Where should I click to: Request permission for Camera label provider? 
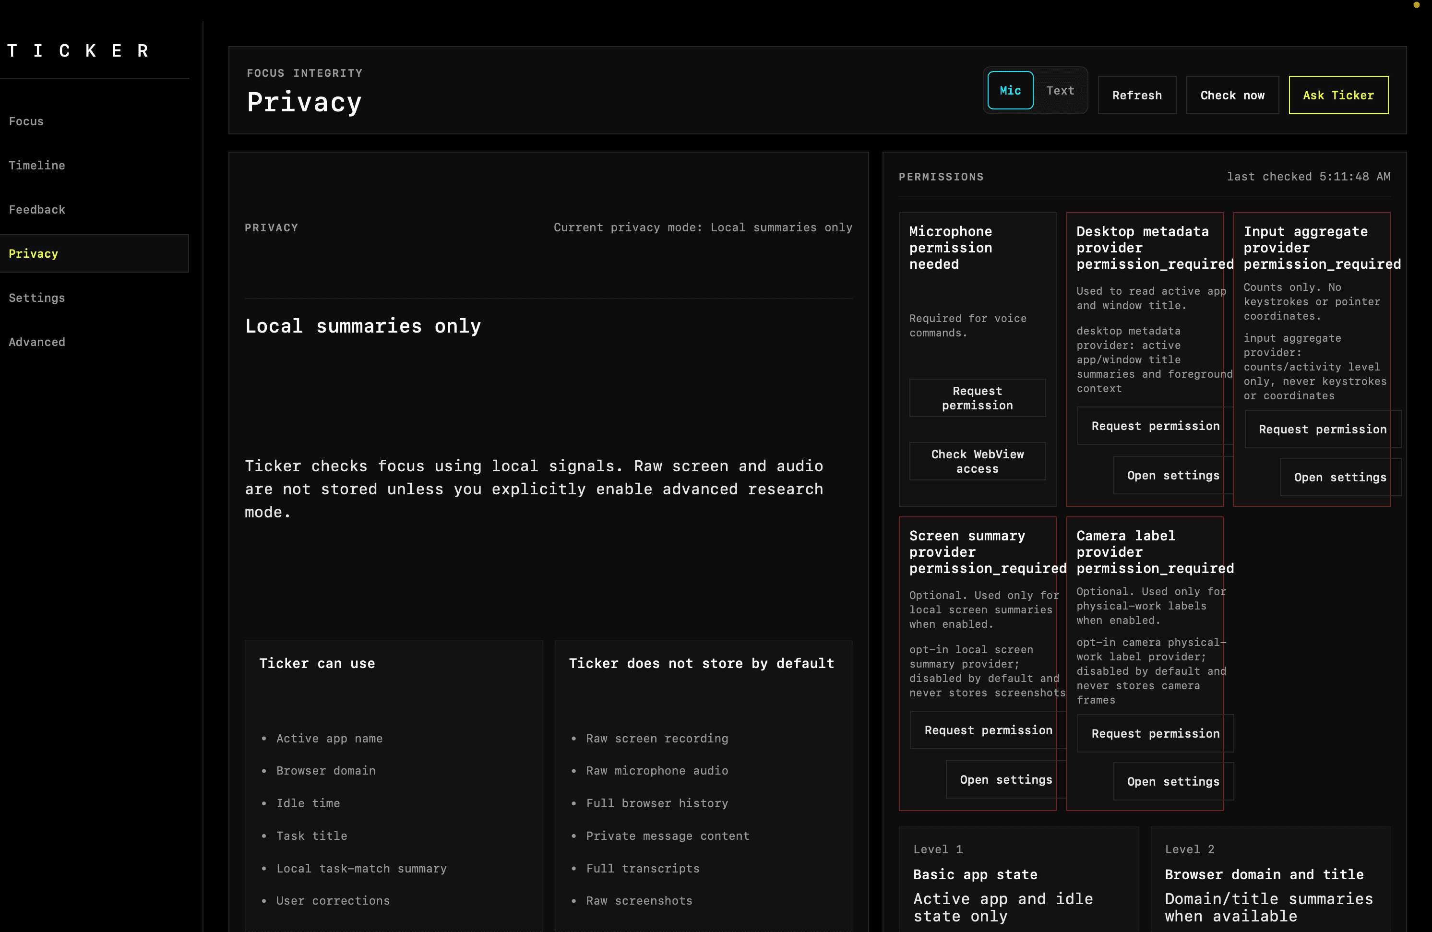1155,733
